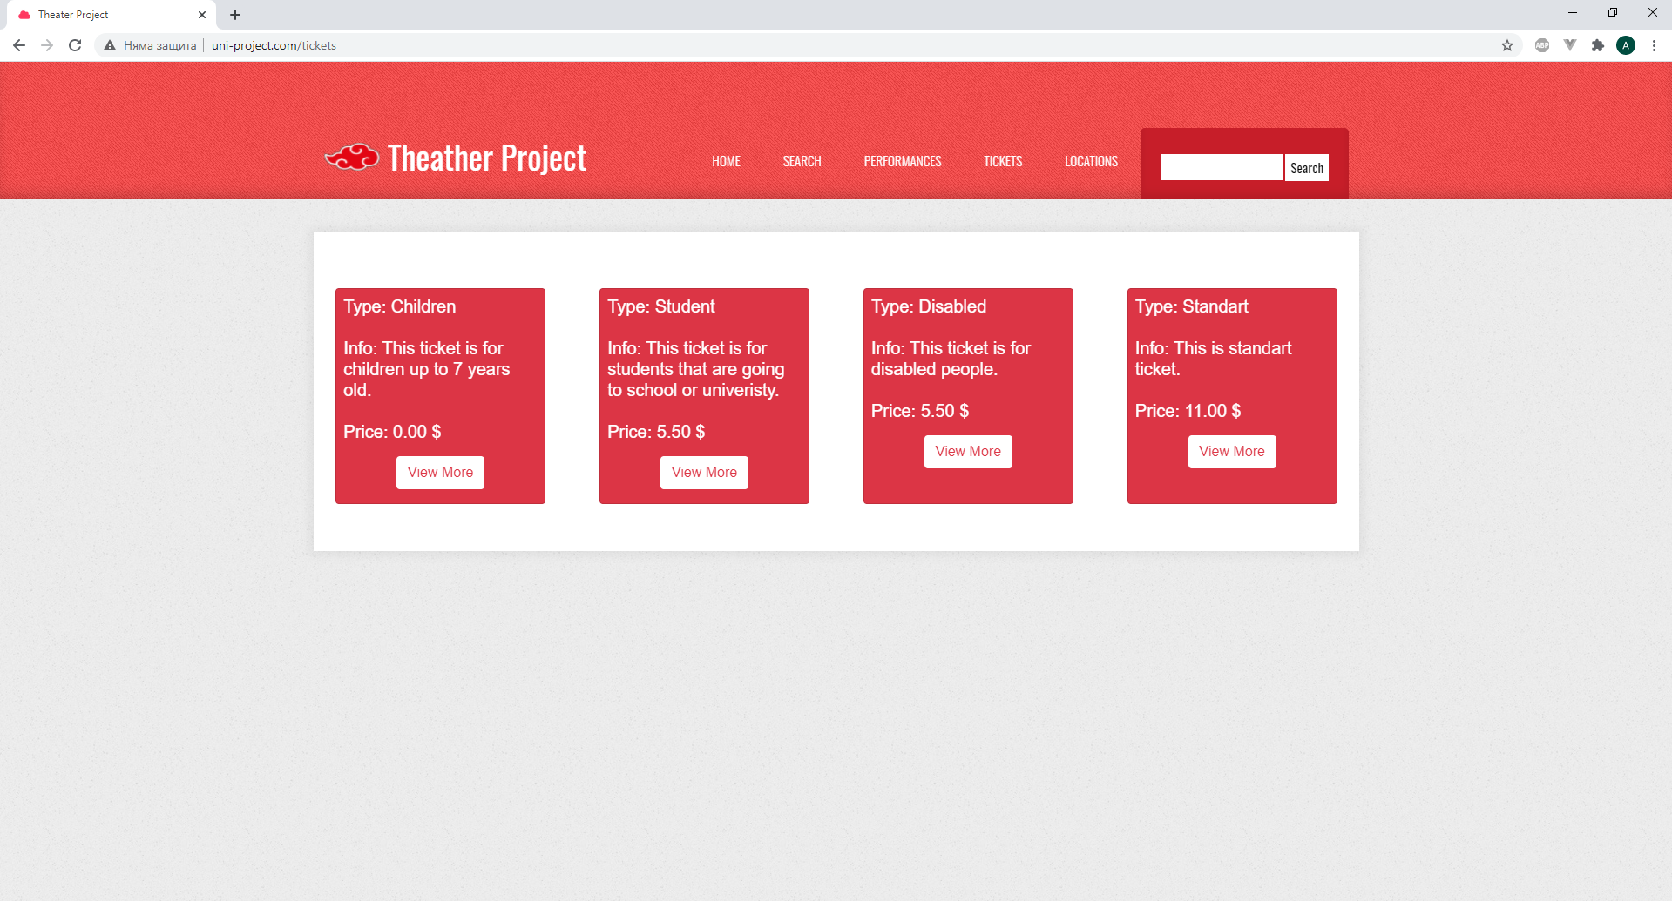Click Children card info about 7 years old
The height and width of the screenshot is (901, 1672).
tap(427, 369)
